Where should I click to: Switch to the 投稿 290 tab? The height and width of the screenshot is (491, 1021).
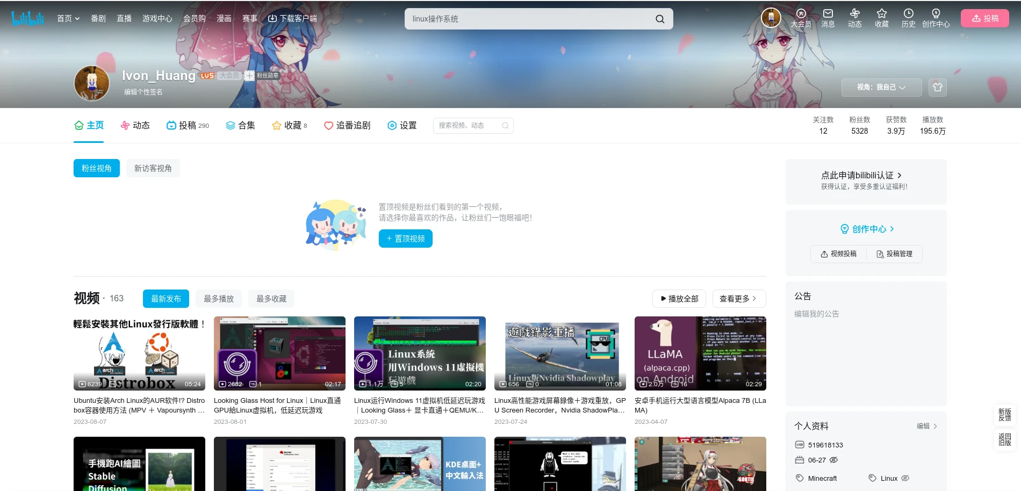[188, 126]
